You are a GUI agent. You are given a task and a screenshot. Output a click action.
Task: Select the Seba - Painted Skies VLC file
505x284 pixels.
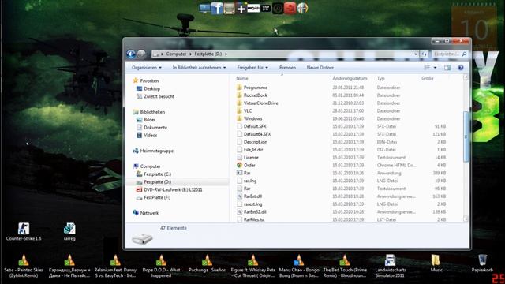coord(24,266)
